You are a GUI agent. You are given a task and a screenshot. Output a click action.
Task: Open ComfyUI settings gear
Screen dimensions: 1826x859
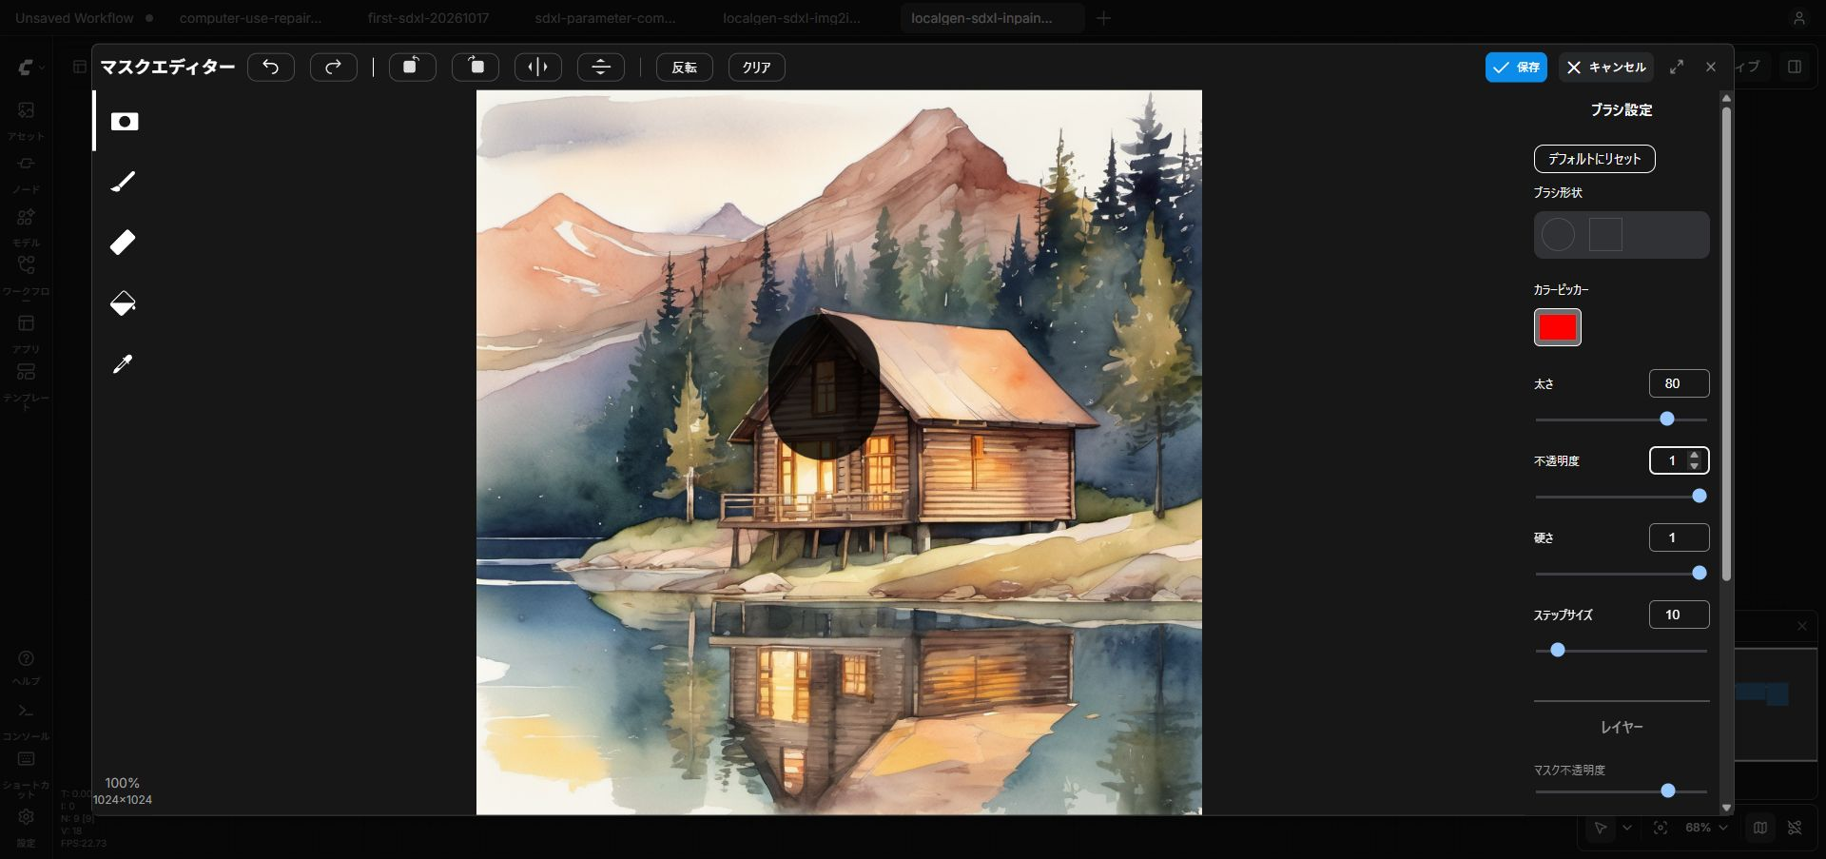(x=26, y=825)
